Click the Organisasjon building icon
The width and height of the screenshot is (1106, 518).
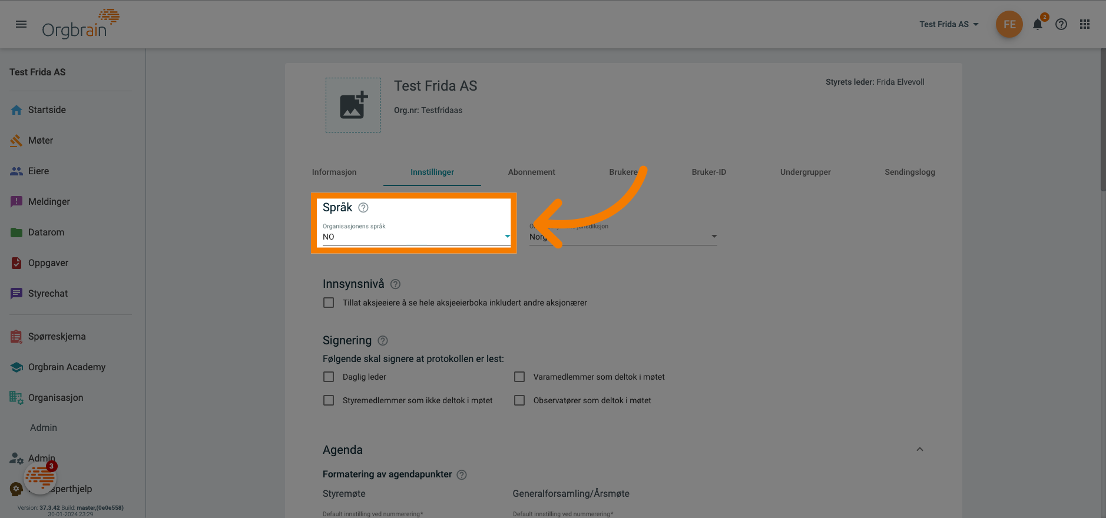pyautogui.click(x=16, y=398)
